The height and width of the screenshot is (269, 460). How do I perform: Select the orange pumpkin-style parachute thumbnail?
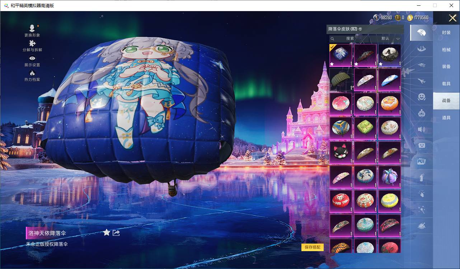coord(390,104)
